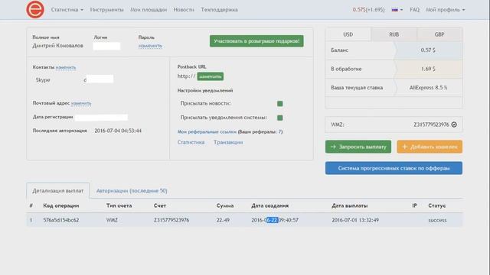
Task: Click the balance 0.57$(+1.69$) indicator
Action: (x=368, y=10)
